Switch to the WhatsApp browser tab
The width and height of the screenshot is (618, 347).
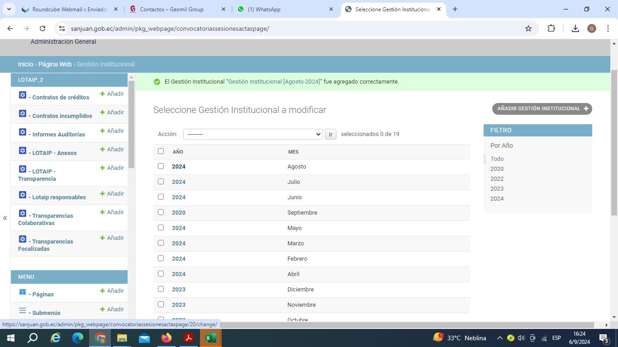(280, 9)
